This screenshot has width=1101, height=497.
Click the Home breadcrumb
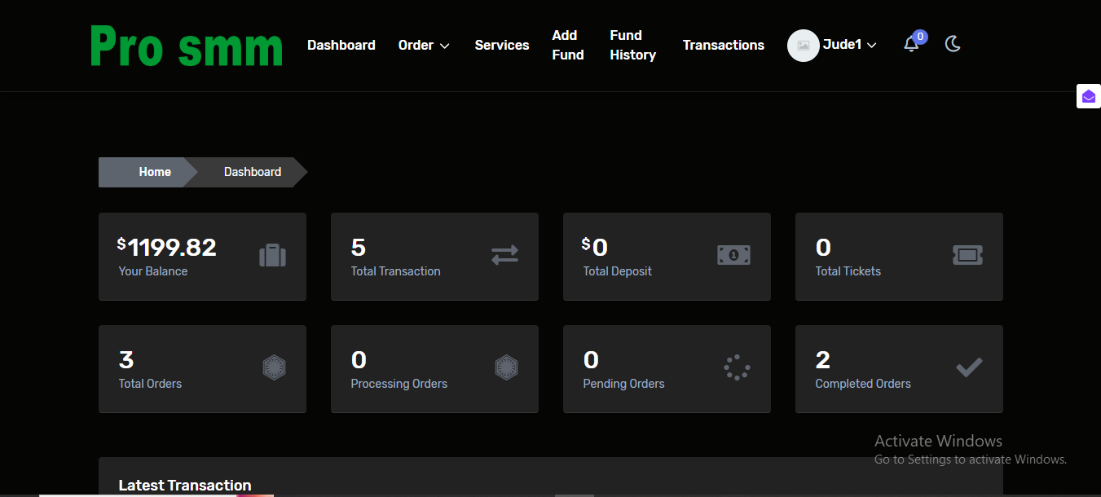click(x=155, y=172)
